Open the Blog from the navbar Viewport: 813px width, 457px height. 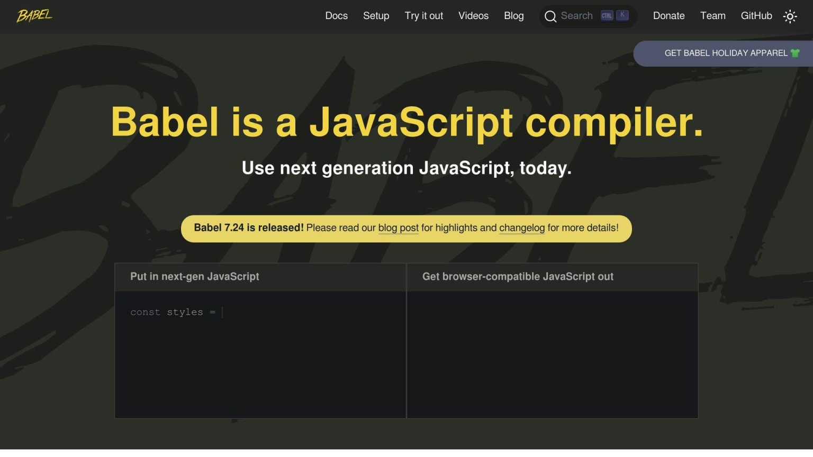coord(514,16)
